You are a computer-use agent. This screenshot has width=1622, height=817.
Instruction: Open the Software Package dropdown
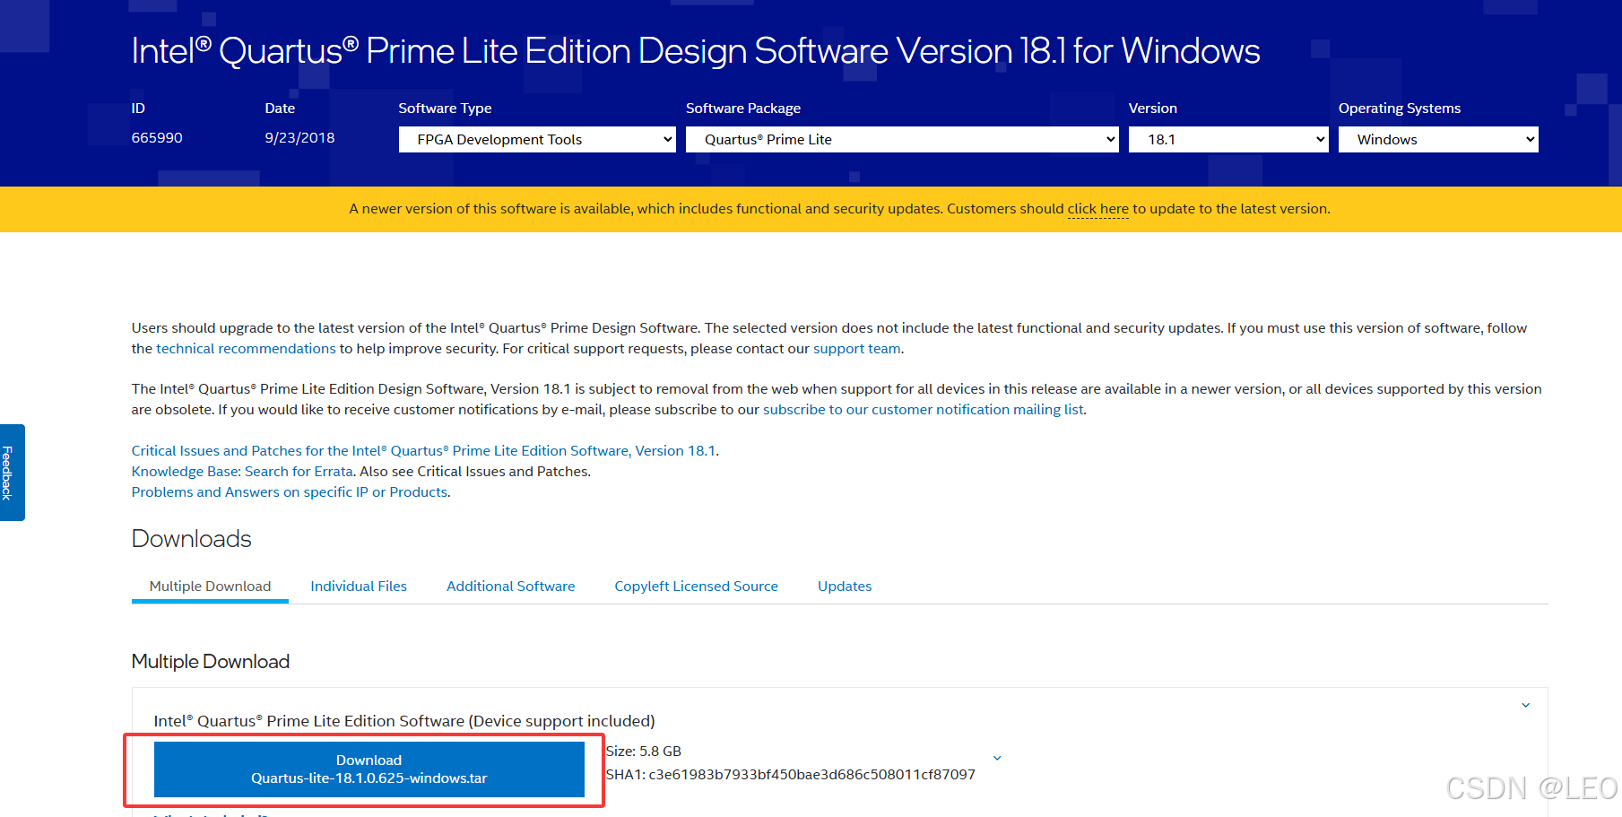pos(902,139)
